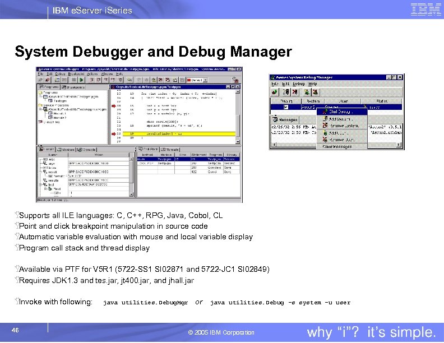Select Module1 under Service Programs
The height and width of the screenshot is (343, 444).
tap(57, 113)
